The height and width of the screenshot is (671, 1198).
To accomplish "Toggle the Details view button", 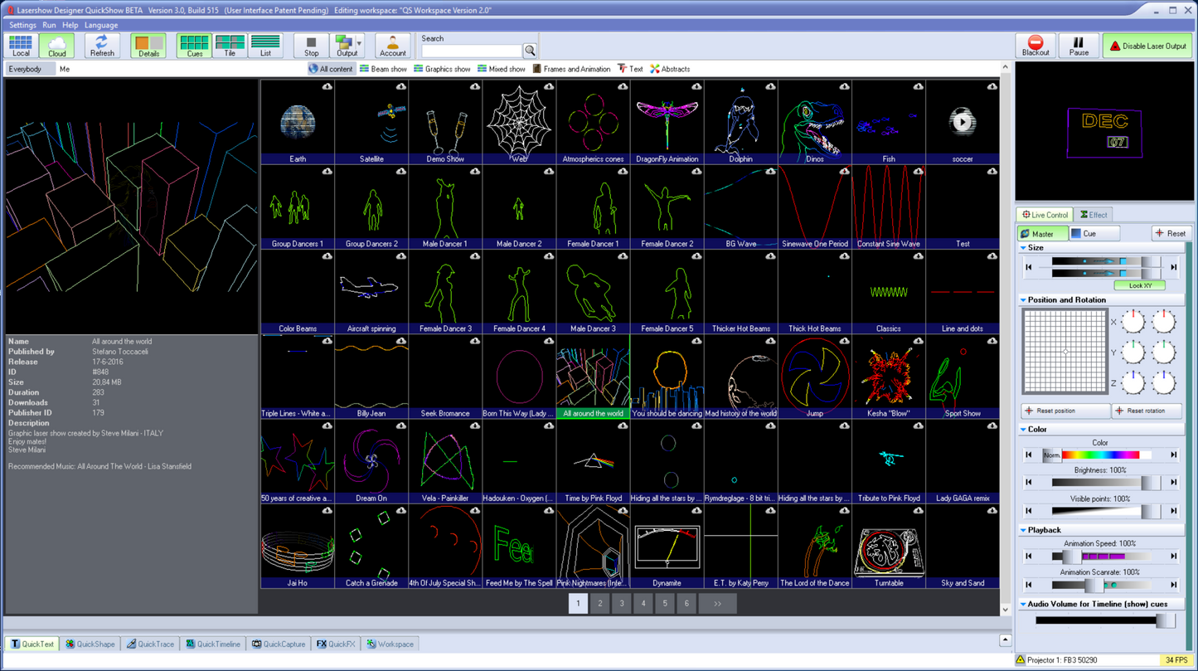I will [x=148, y=46].
